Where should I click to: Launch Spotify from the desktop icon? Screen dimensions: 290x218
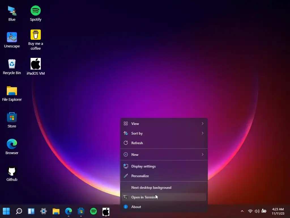coord(35,14)
